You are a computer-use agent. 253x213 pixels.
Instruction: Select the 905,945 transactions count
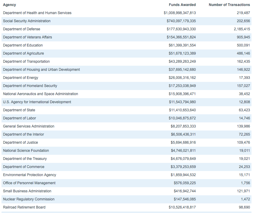[x=243, y=37]
